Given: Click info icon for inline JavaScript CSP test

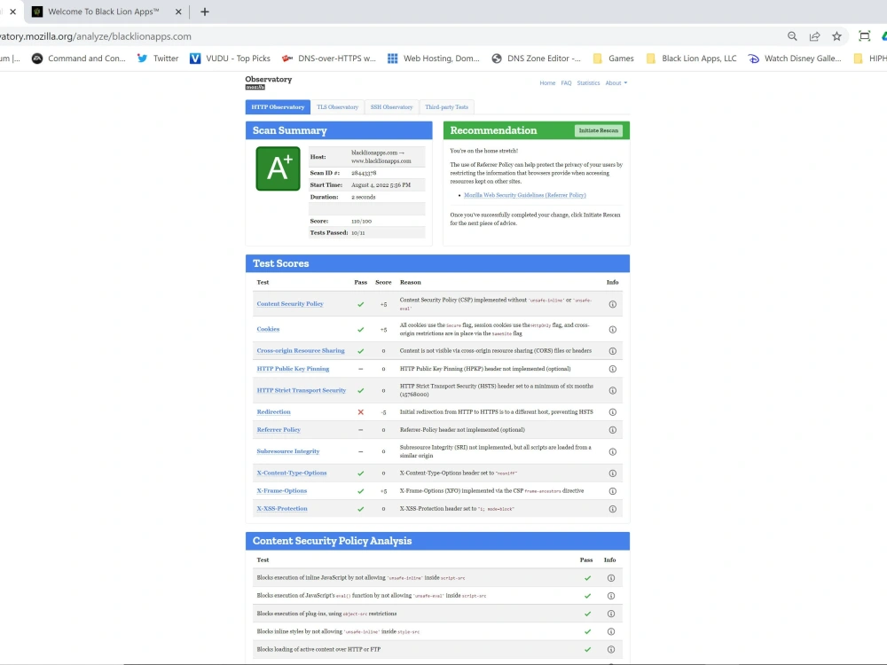Looking at the screenshot, I should tap(611, 578).
